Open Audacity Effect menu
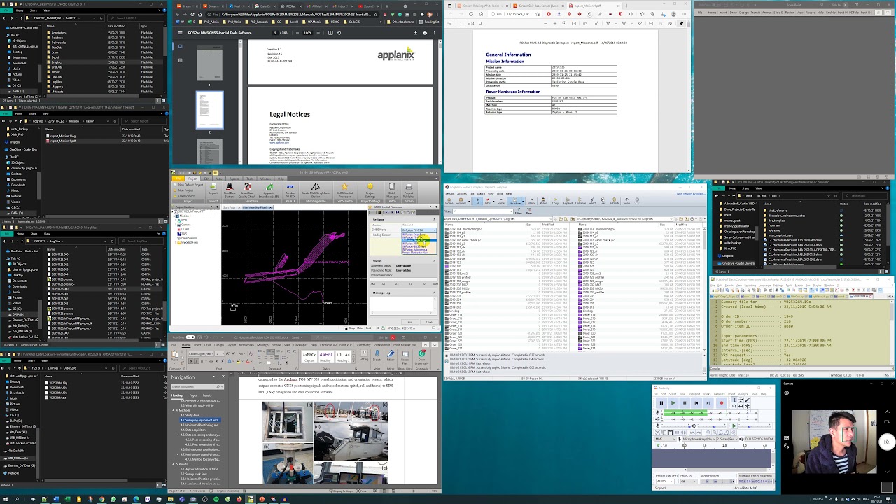 pyautogui.click(x=731, y=394)
